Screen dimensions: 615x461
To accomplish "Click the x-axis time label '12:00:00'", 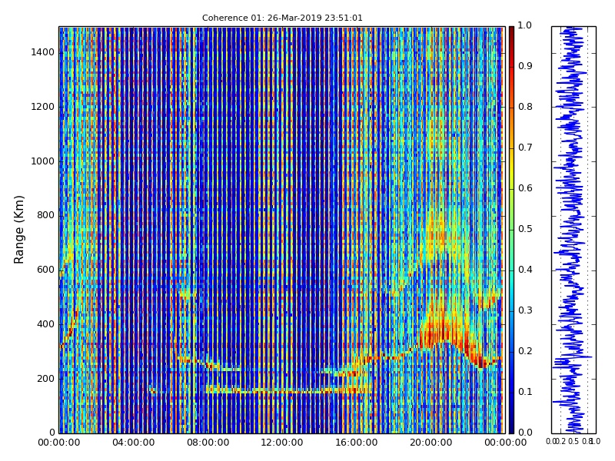I will click(282, 443).
